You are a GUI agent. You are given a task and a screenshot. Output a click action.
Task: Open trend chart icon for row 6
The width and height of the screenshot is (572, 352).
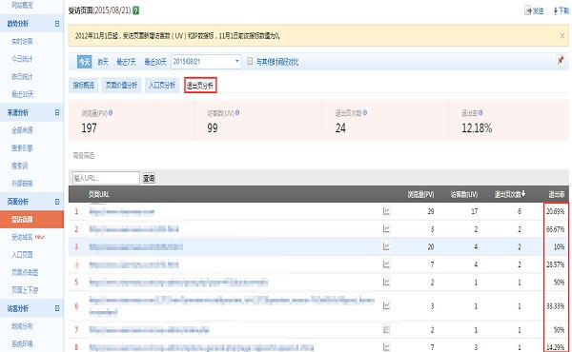(x=386, y=305)
